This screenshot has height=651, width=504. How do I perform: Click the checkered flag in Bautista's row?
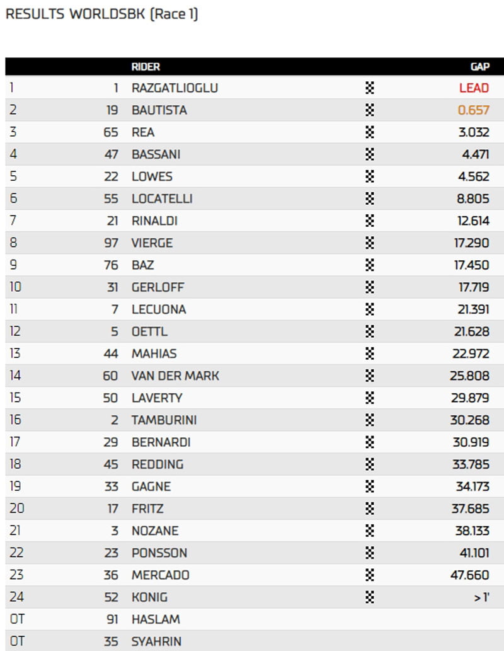click(370, 110)
